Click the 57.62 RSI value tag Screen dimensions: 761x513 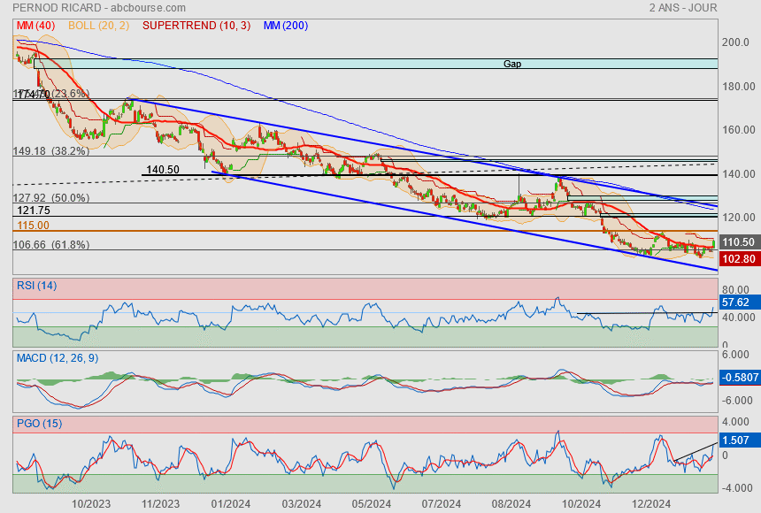pyautogui.click(x=739, y=302)
